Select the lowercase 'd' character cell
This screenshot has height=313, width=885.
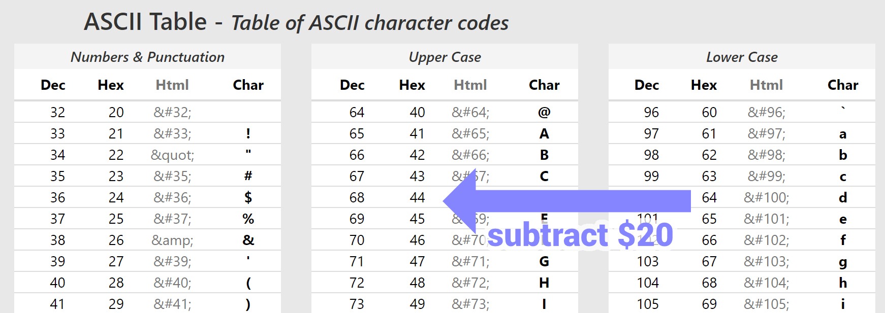click(x=843, y=197)
